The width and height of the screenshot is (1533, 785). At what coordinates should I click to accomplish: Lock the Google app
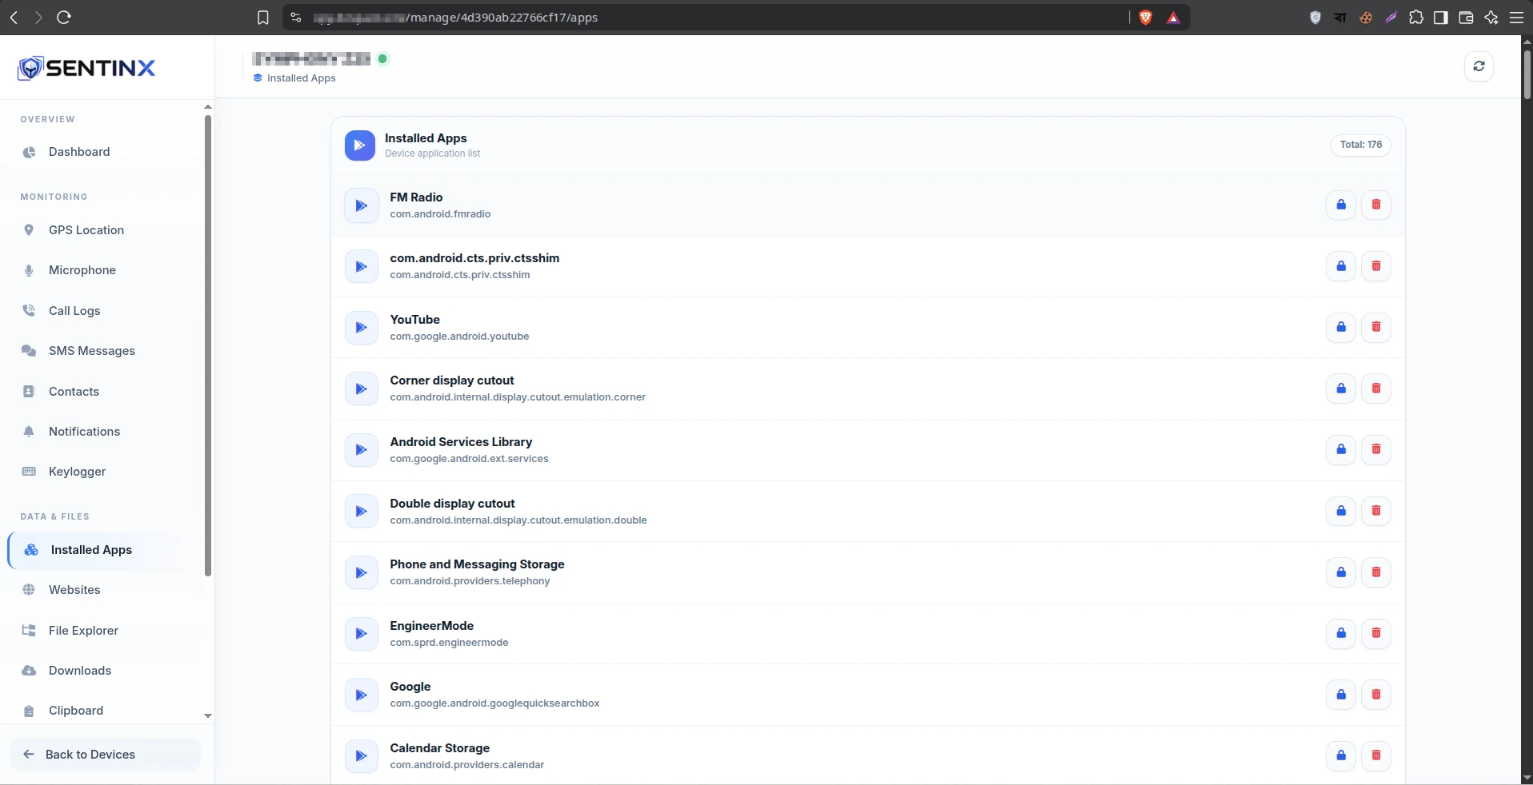coord(1341,695)
